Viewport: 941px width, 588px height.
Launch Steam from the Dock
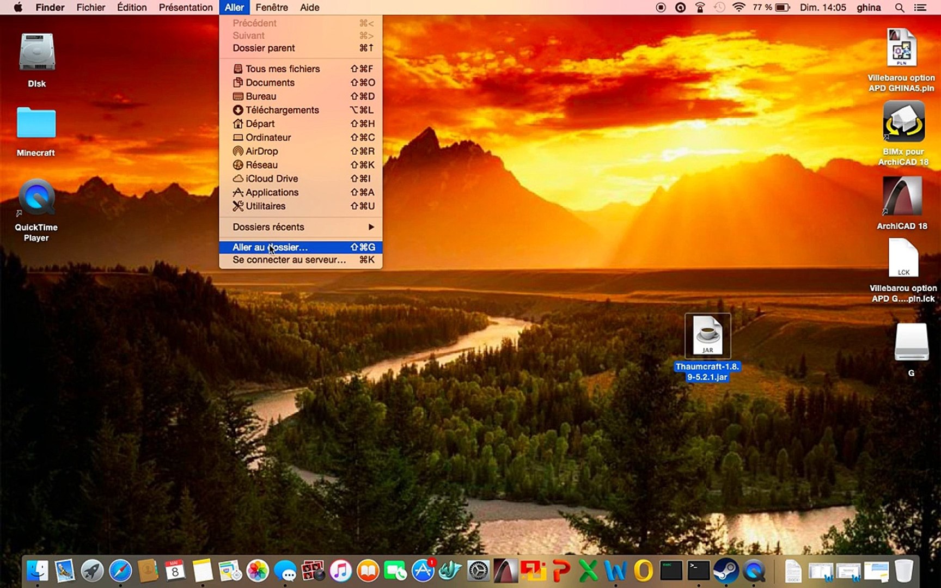726,571
